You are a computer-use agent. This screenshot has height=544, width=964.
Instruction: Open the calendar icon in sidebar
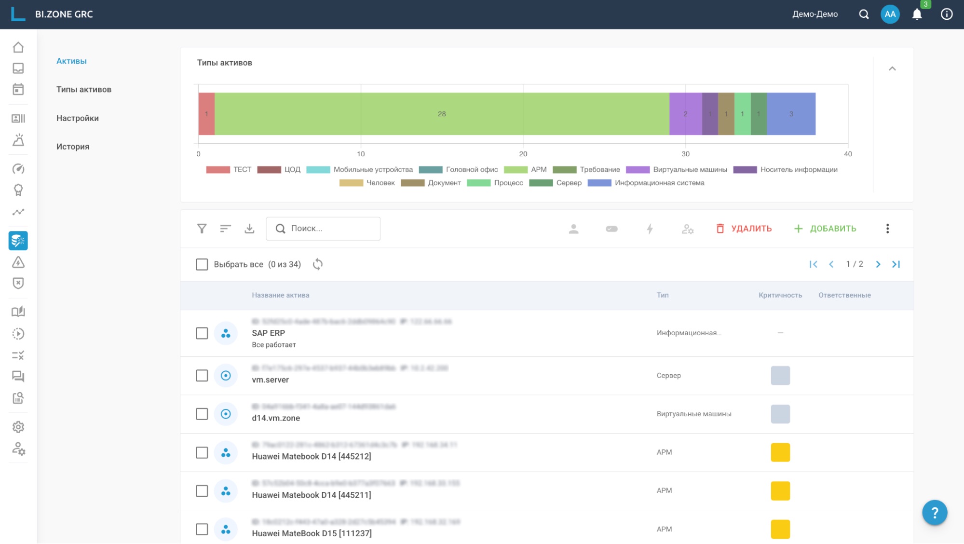tap(18, 90)
